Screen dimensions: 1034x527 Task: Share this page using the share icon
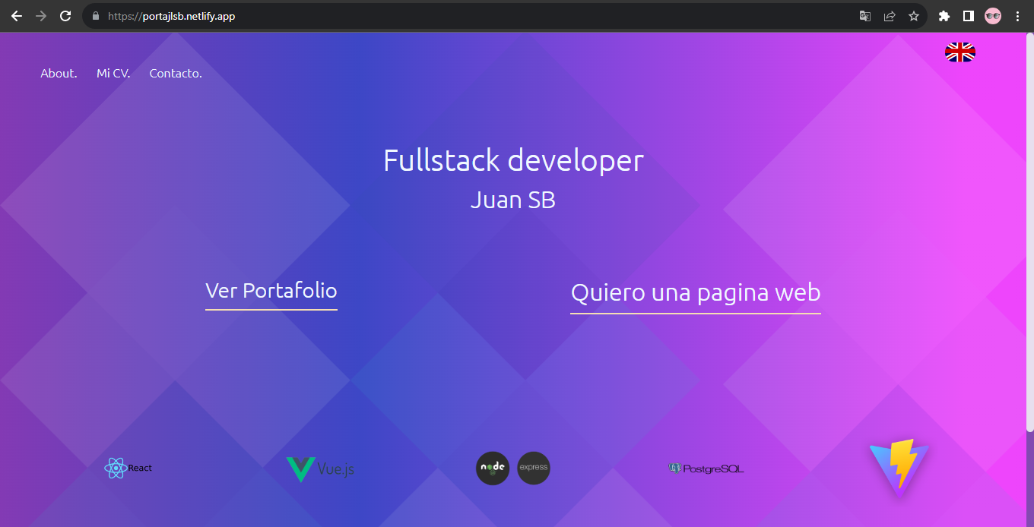(890, 16)
